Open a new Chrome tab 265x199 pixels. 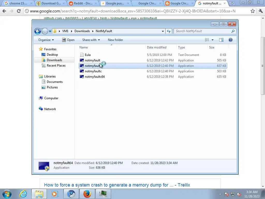click(232, 3)
